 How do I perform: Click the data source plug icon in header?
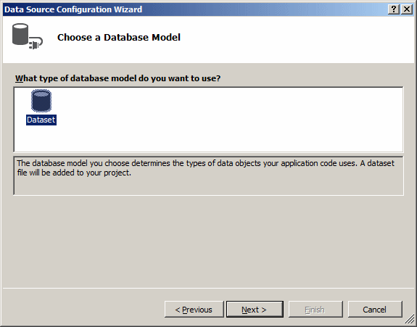tap(28, 36)
